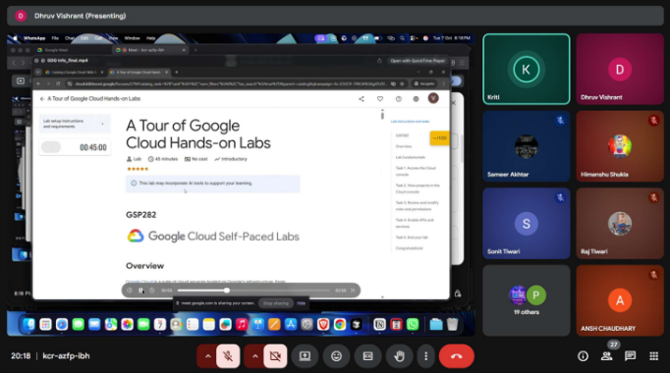Click Photos in the shared screen dock
Image resolution: width=670 pixels, height=373 pixels.
coord(128,325)
